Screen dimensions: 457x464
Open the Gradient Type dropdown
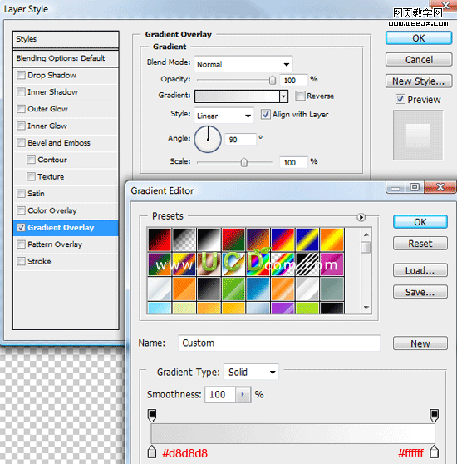tap(251, 372)
